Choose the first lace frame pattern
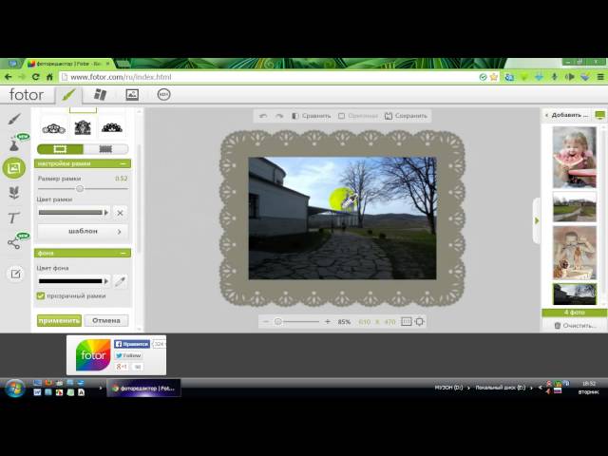This screenshot has width=608, height=456. point(54,128)
